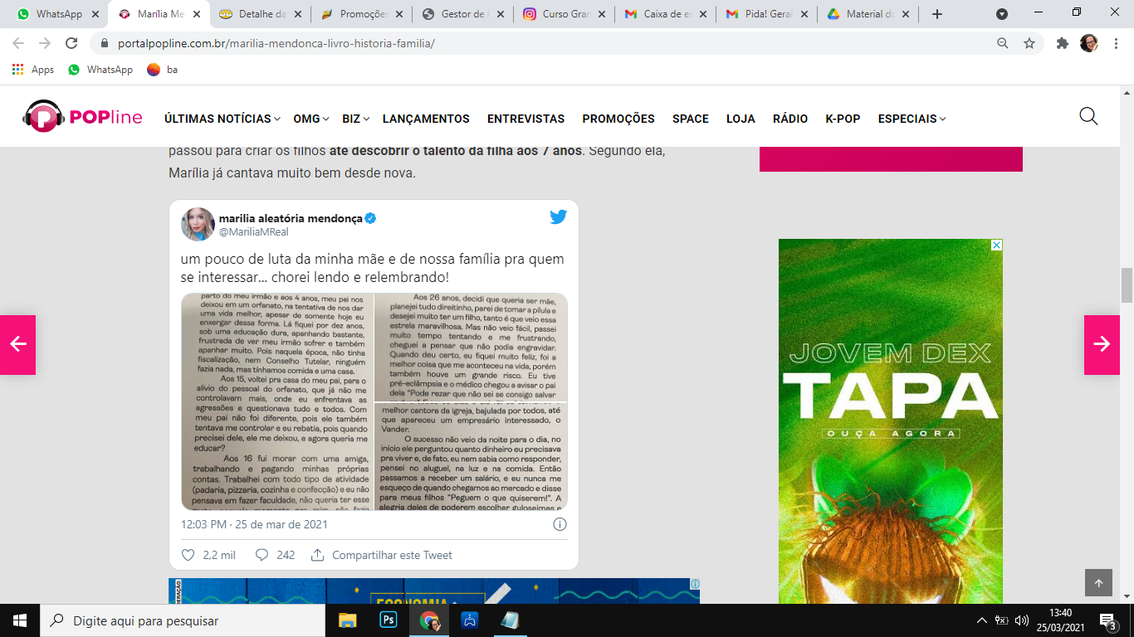This screenshot has width=1134, height=637.
Task: Click zoom magnifier icon in address bar
Action: (x=1003, y=43)
